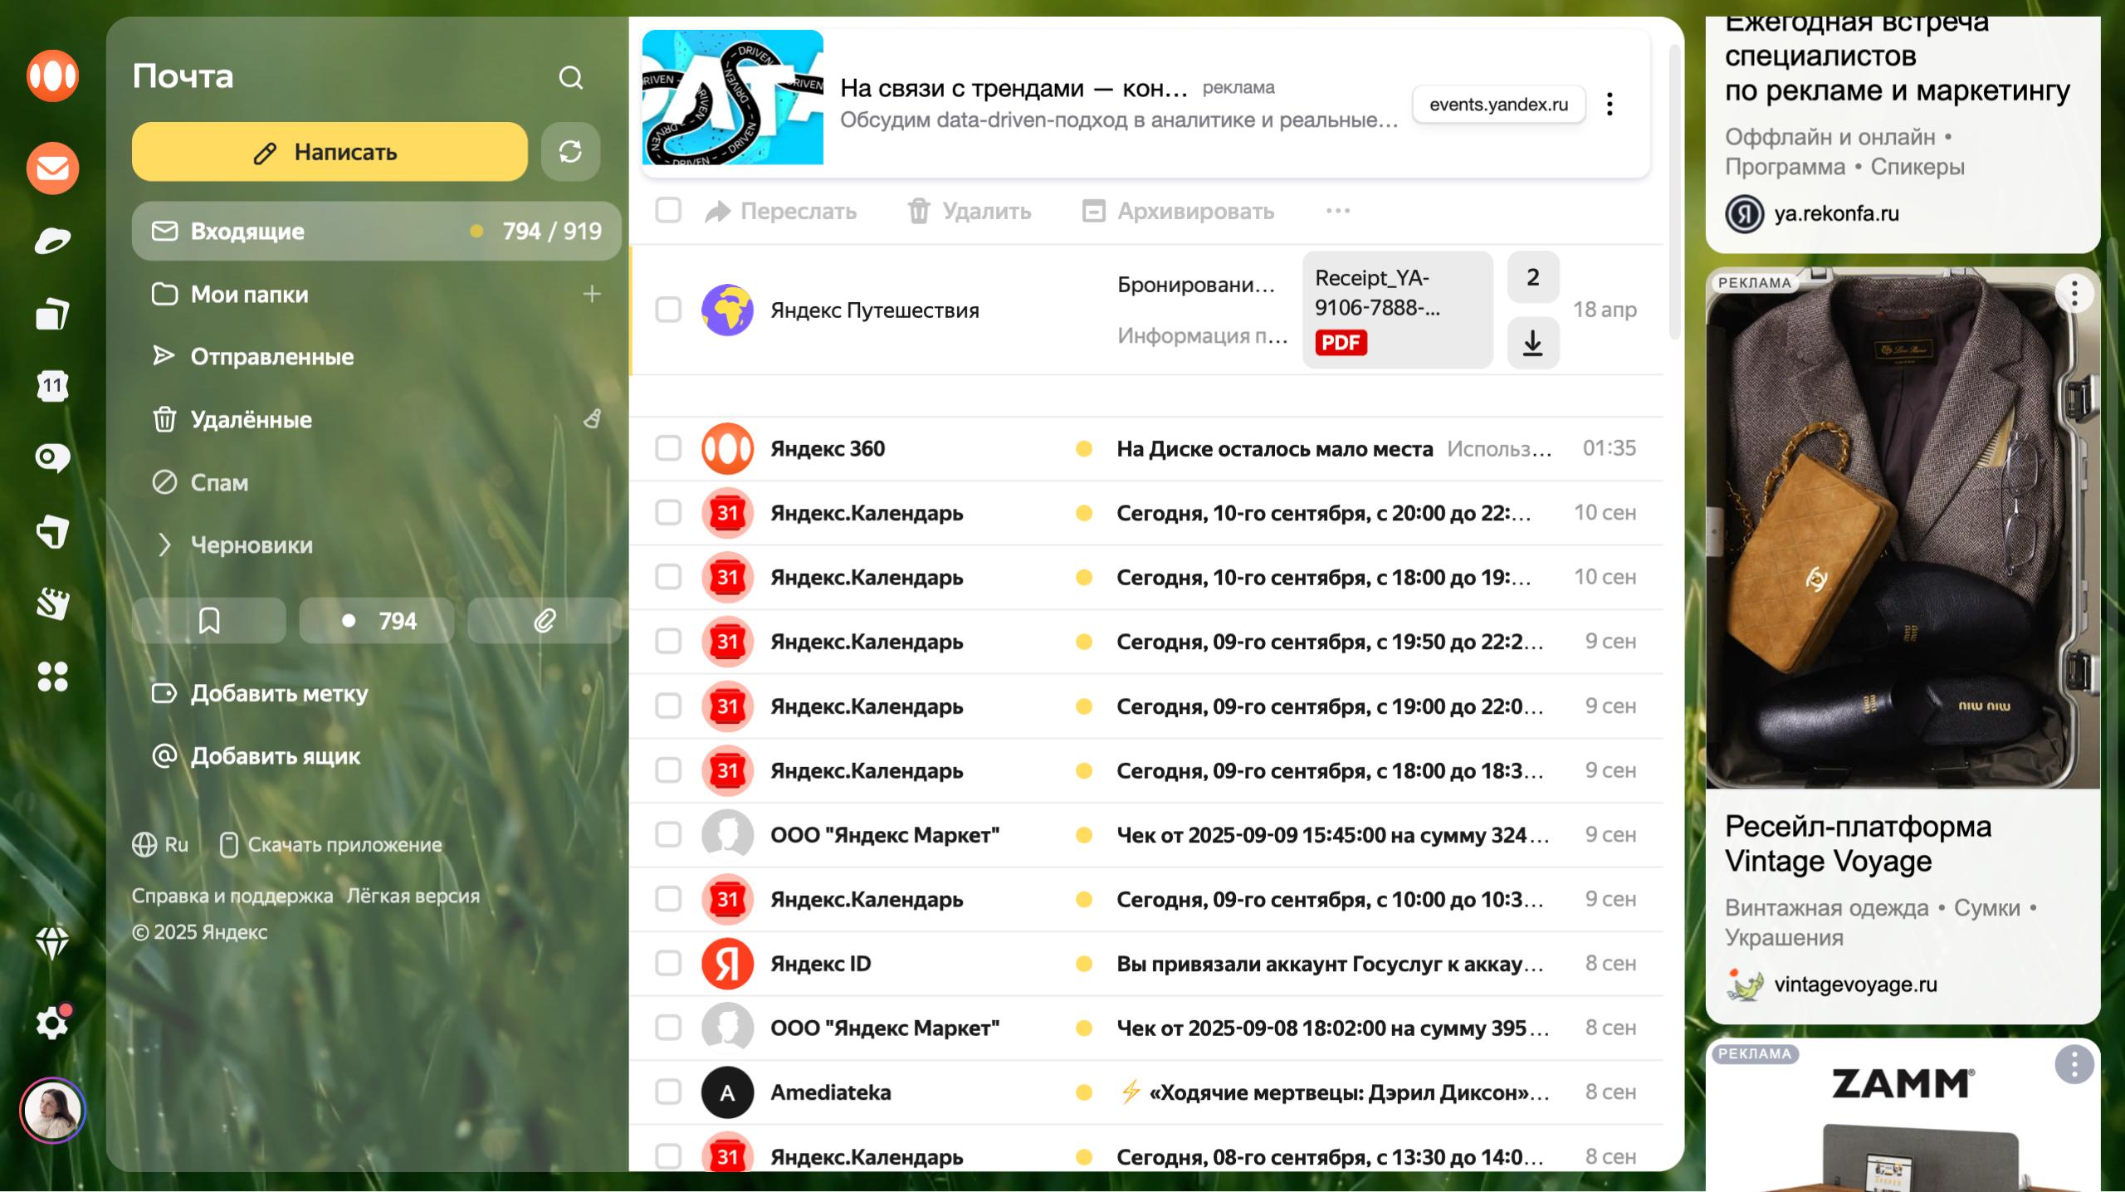Toggle the unread dot on the Яндекс ID message

(1083, 964)
